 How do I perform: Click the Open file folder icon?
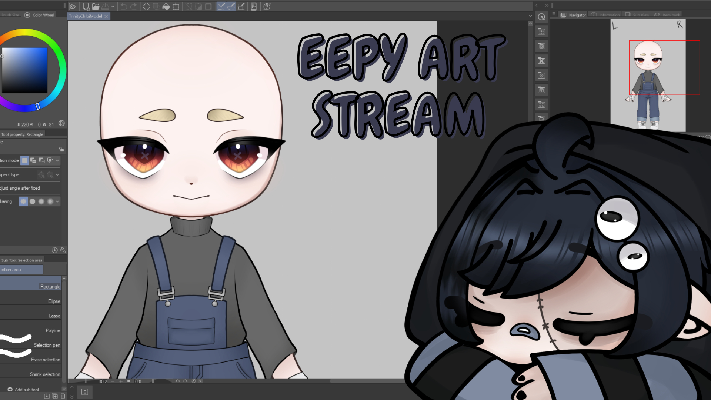pyautogui.click(x=96, y=6)
